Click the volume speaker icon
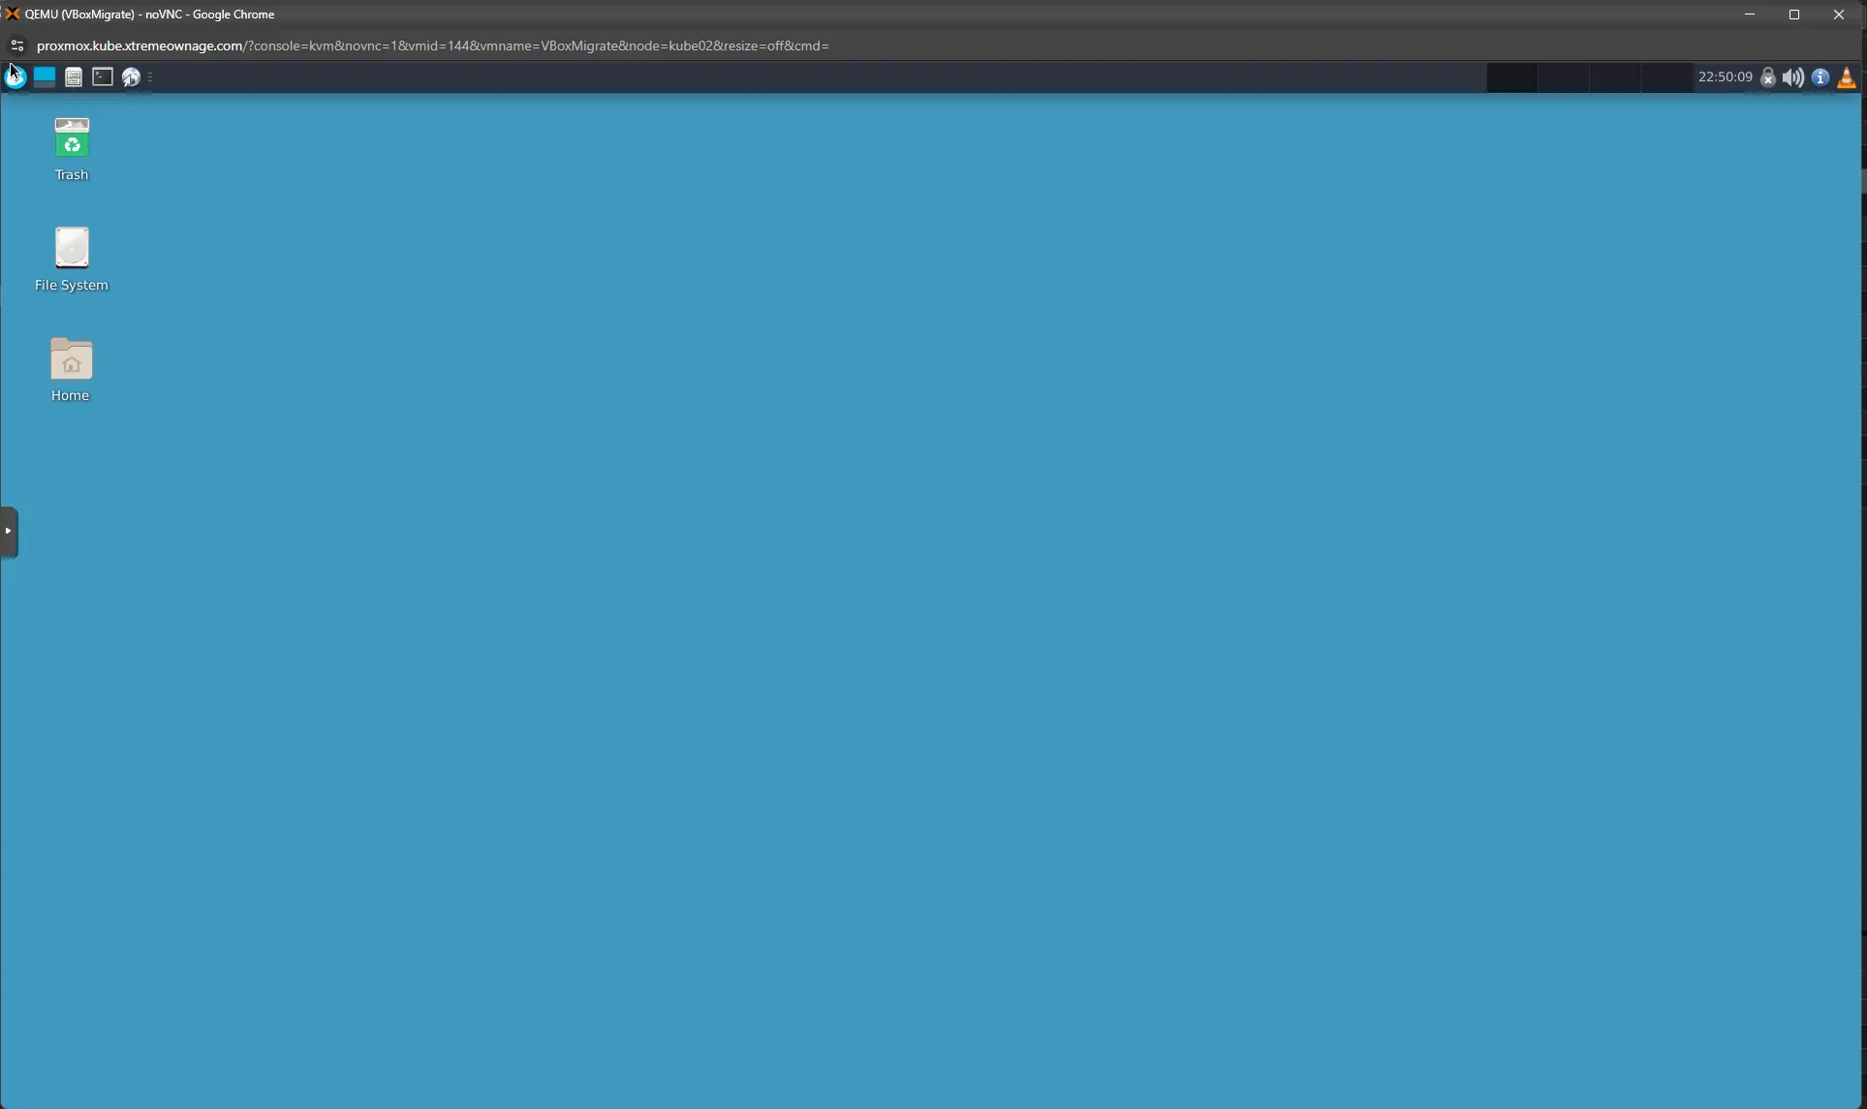 click(x=1793, y=77)
